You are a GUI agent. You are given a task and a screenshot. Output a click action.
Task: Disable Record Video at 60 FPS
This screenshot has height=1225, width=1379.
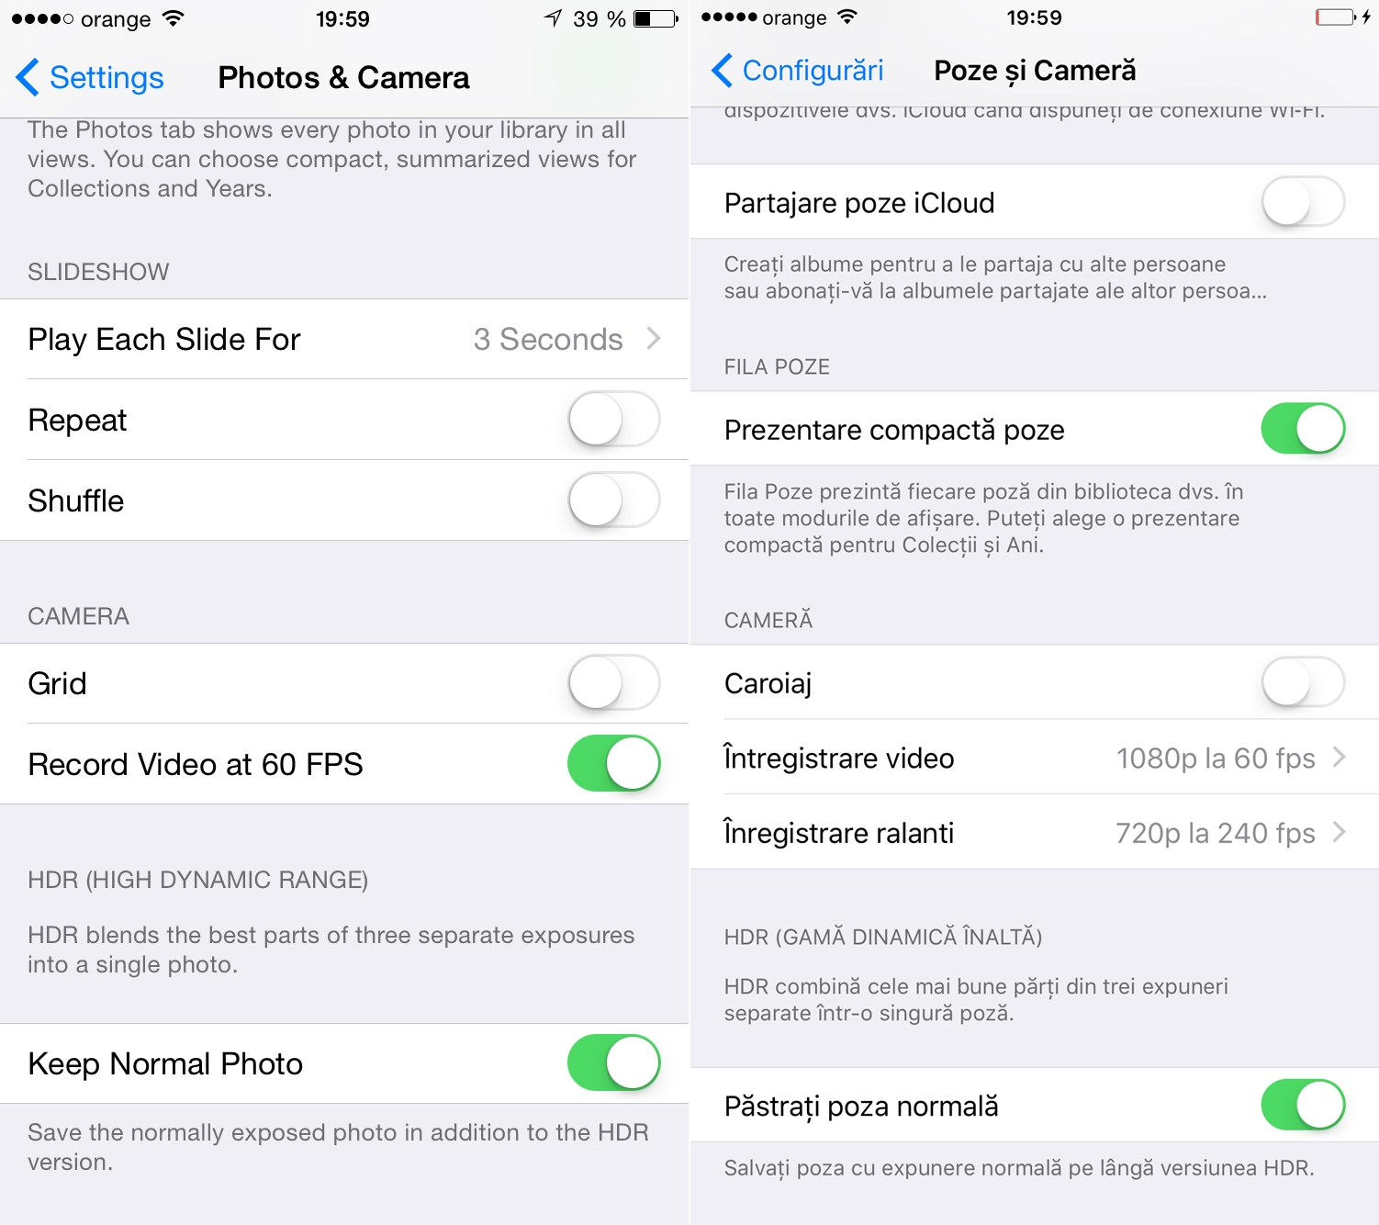tap(614, 764)
